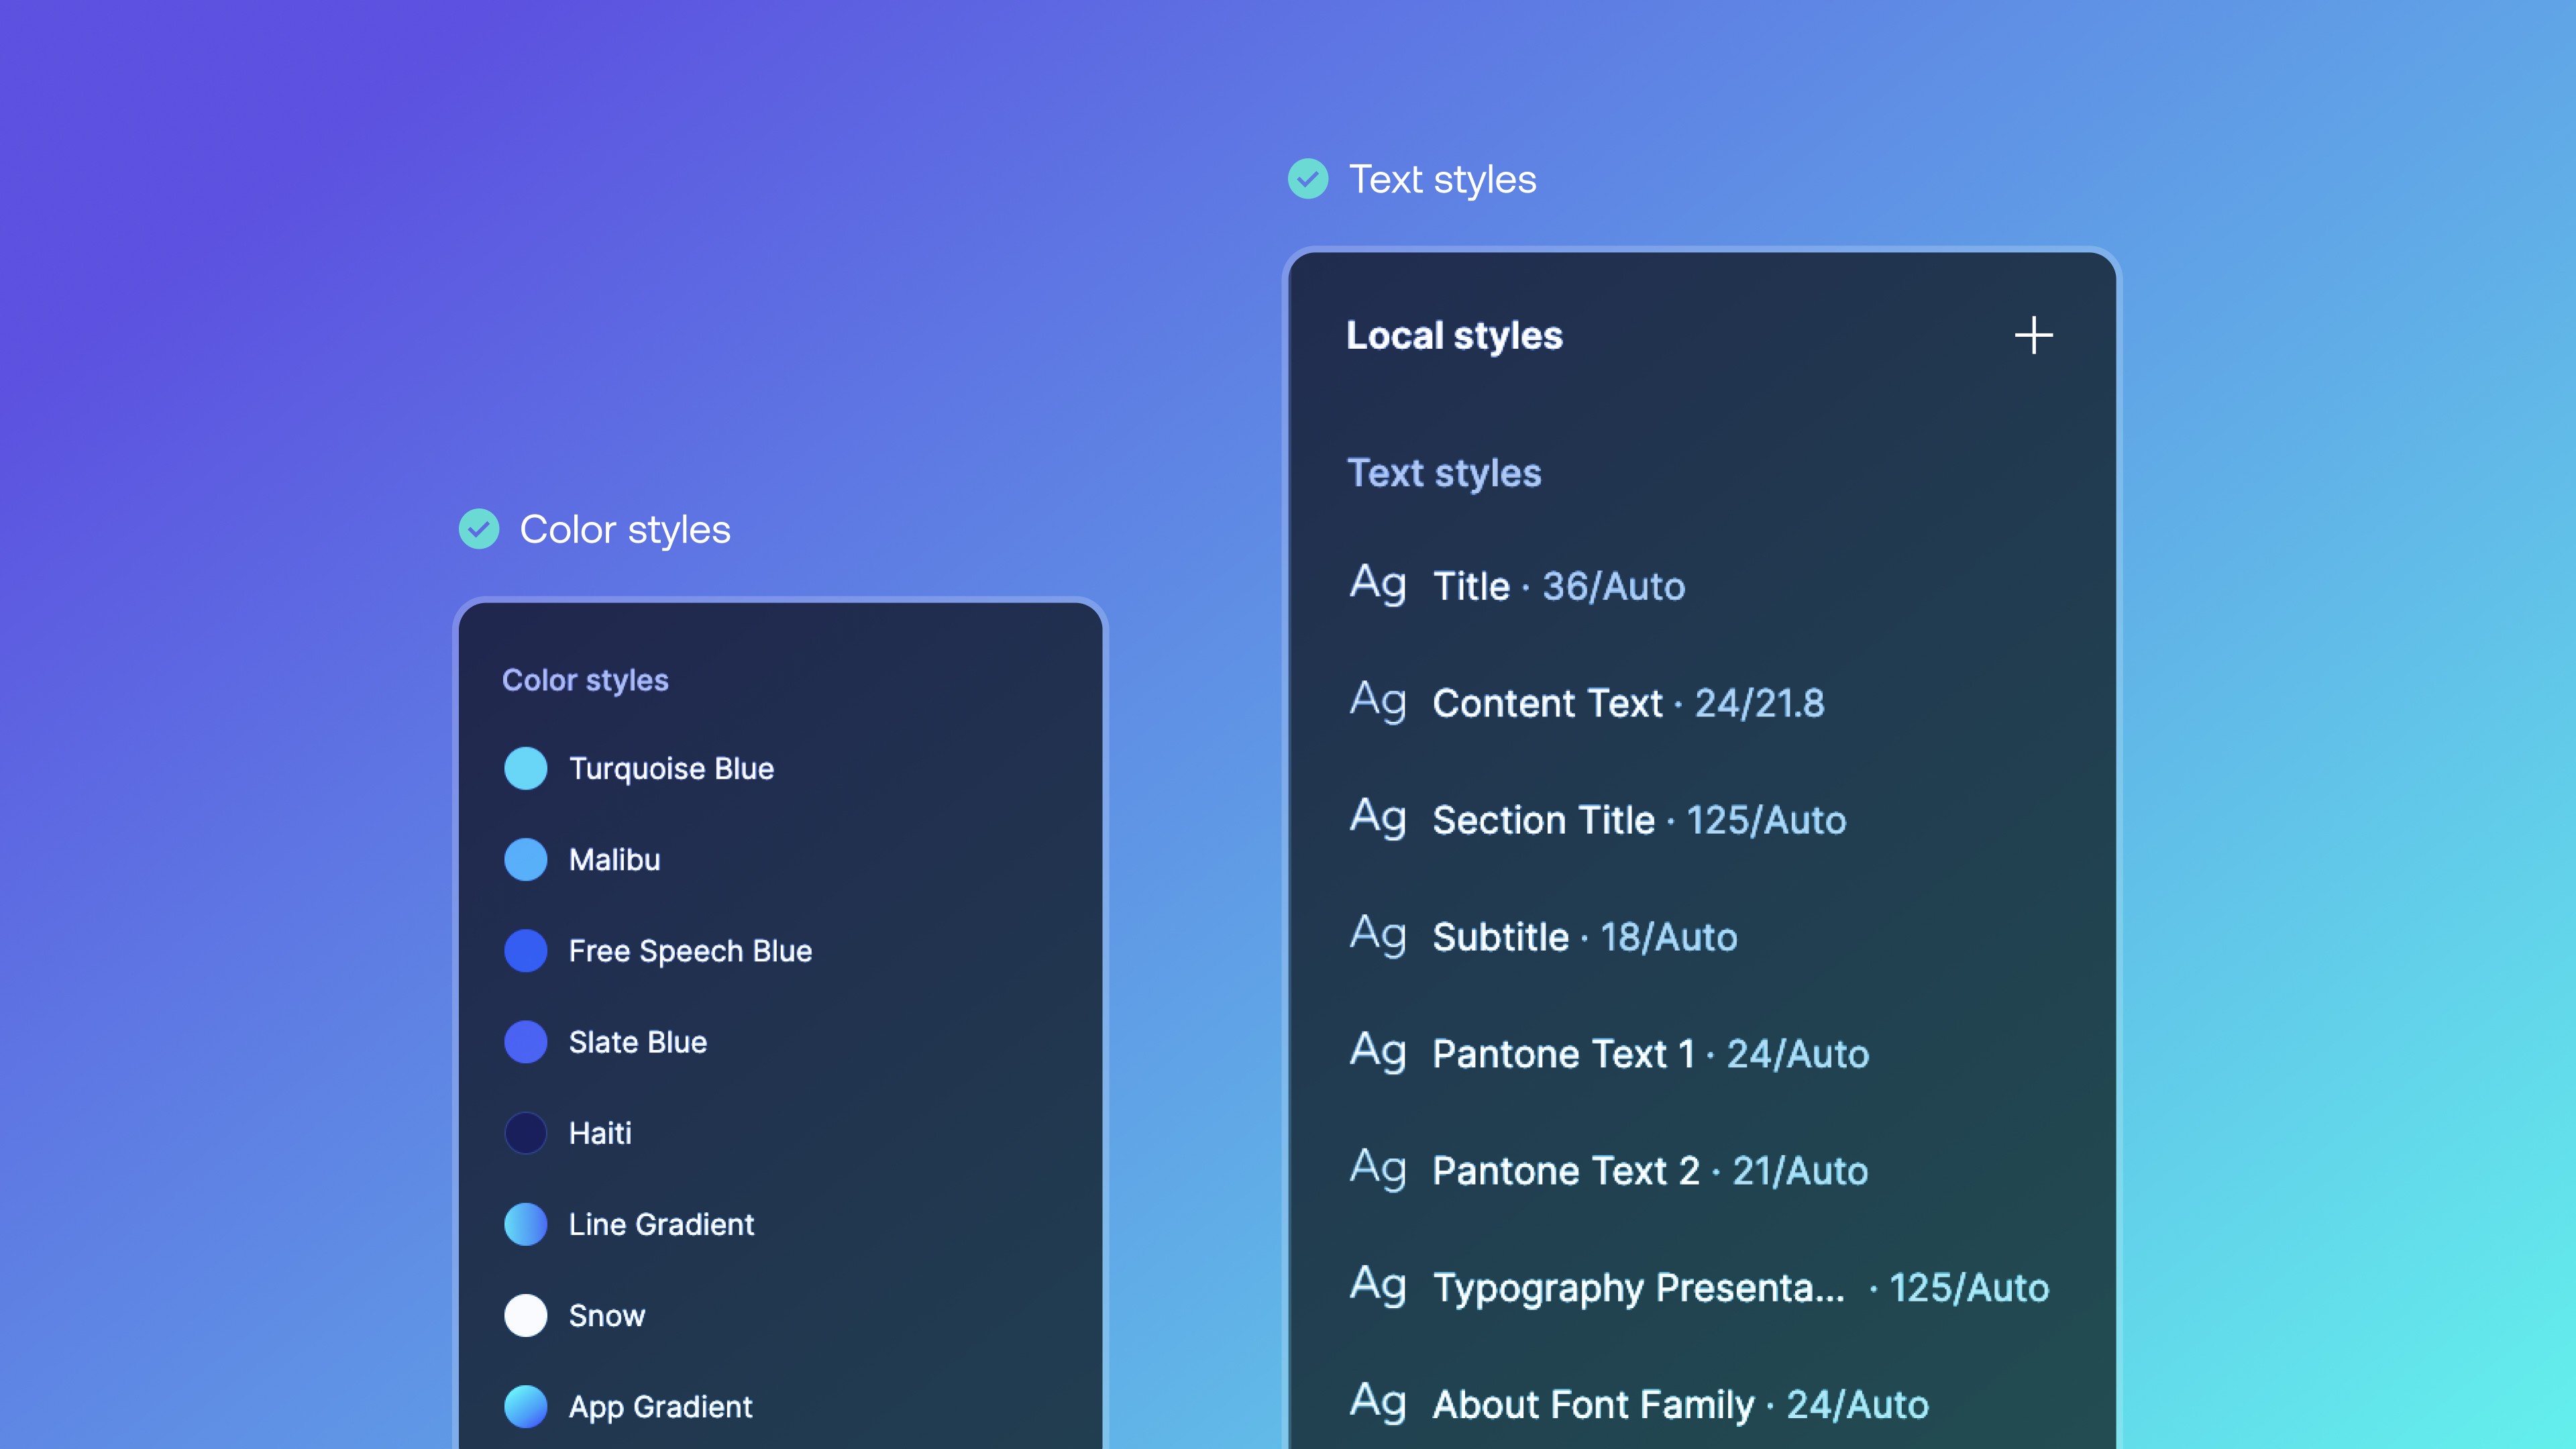
Task: Pick the Free Speech Blue swatch
Action: pyautogui.click(x=525, y=950)
